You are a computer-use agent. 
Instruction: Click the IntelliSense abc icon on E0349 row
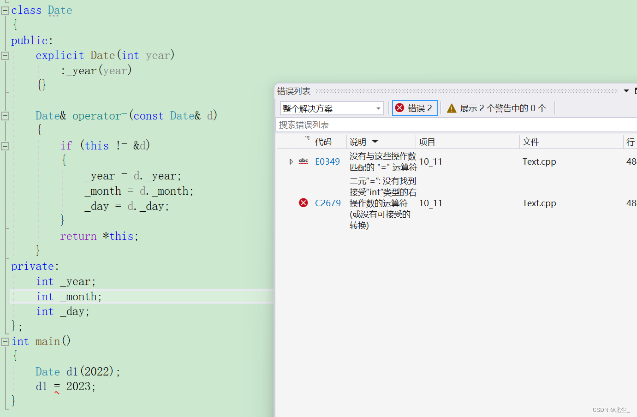(x=304, y=161)
